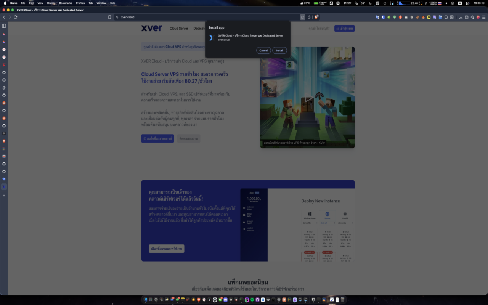Viewport: 488px width, 305px height.
Task: Click the Apple menu icon
Action: (x=5, y=3)
